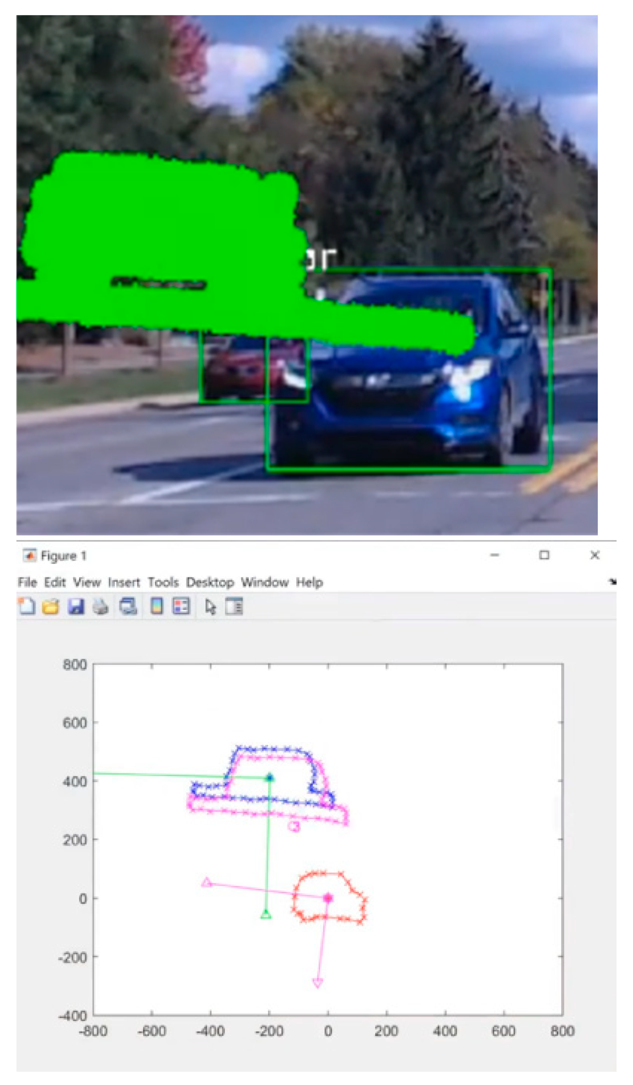The width and height of the screenshot is (633, 1085).
Task: Enable Edit Plot arrow tool
Action: [x=210, y=606]
